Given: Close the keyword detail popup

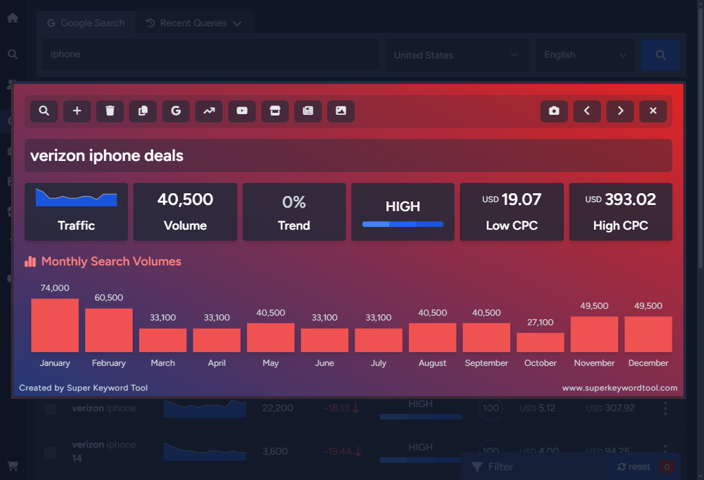Looking at the screenshot, I should pyautogui.click(x=653, y=111).
